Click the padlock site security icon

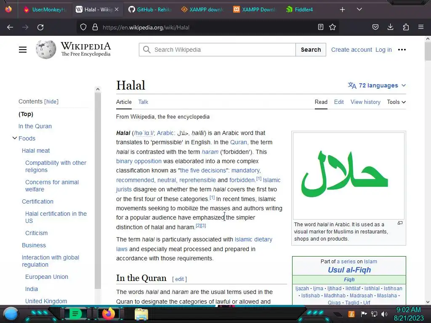[x=95, y=27]
